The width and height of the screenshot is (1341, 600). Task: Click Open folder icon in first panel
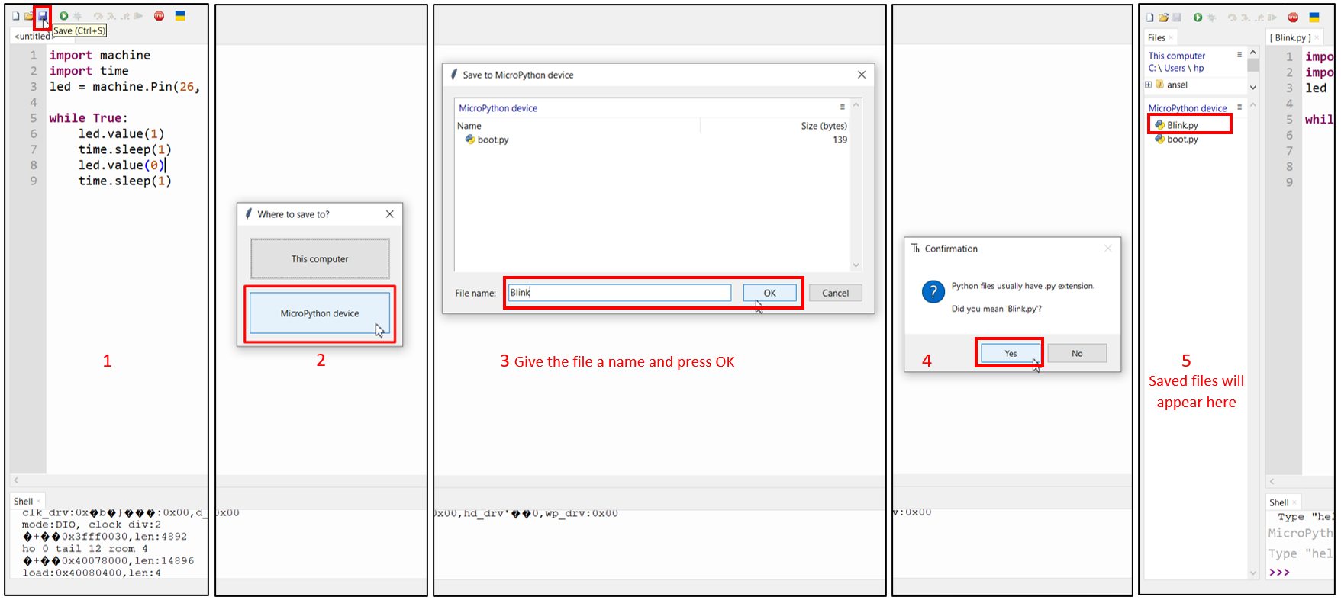pyautogui.click(x=29, y=16)
